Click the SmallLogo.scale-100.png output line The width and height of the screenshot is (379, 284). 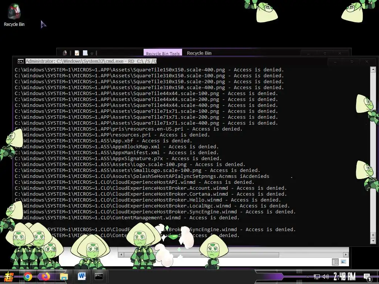[138, 170]
